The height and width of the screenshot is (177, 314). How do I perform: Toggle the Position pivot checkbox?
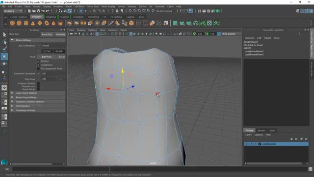click(38, 61)
